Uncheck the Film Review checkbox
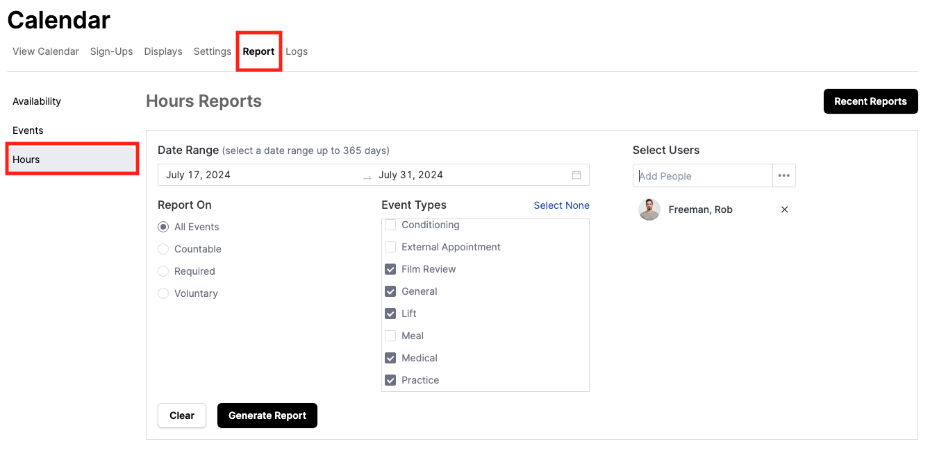 click(390, 269)
